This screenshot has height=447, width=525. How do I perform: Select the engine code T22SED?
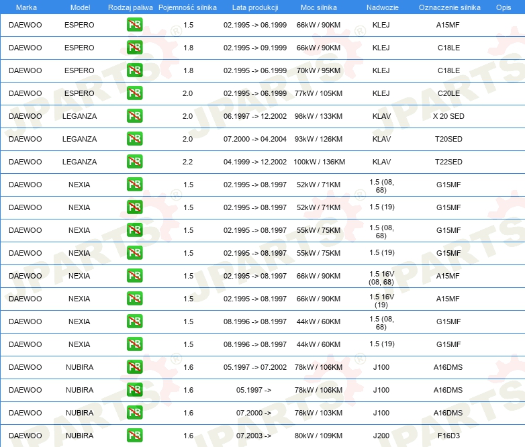(x=448, y=162)
